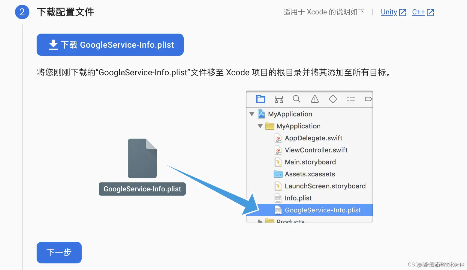
Task: Click the plist icon of Info.plist
Action: (278, 198)
